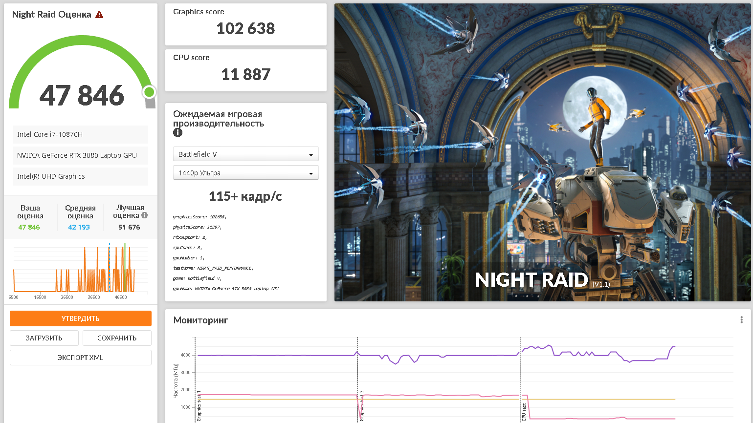Open the Battlefield V game dropdown
Viewport: 753px width, 423px height.
(x=246, y=154)
